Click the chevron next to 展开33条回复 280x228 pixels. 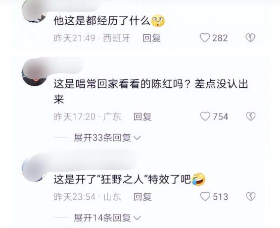pyautogui.click(x=137, y=138)
